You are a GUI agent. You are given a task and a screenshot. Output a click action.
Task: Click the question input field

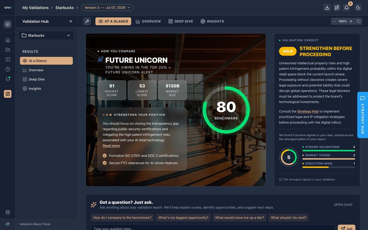click(x=213, y=227)
